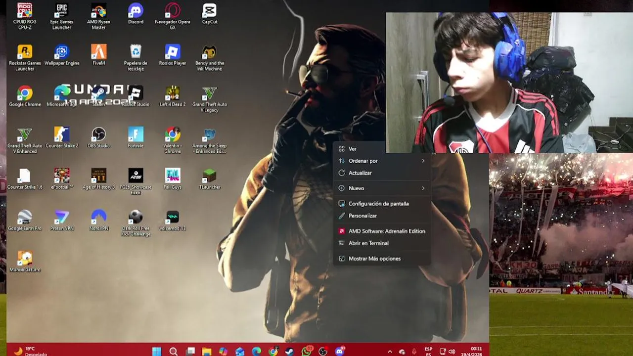Open the weather widget showing 19°C
The image size is (633, 356).
[31, 351]
